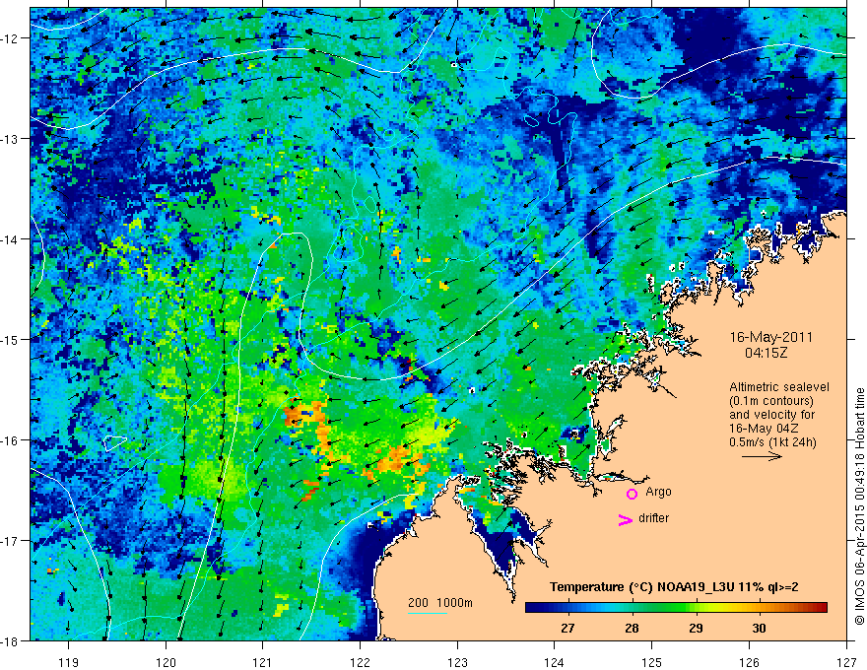Click the small closed white contour near 119.5, -16

point(114,443)
